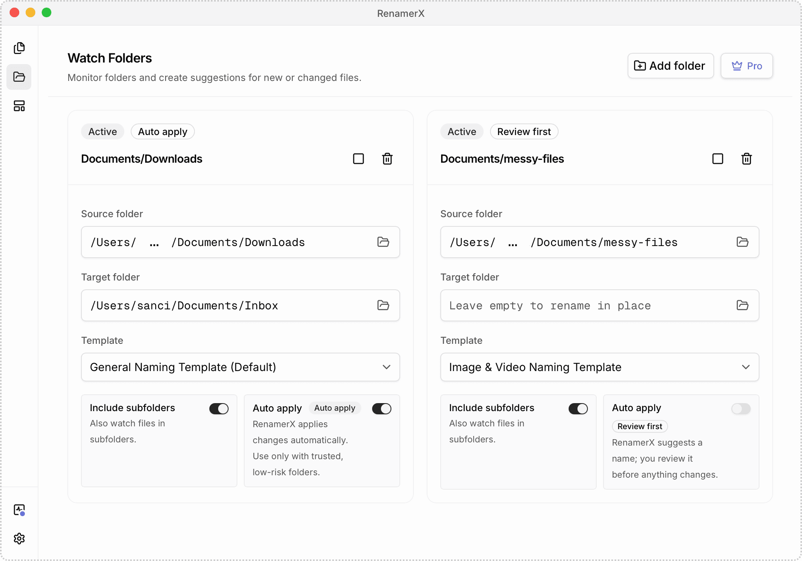
Task: Click the Auto apply badge in the Downloads header
Action: click(x=163, y=131)
